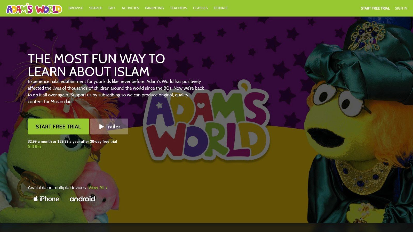Select GIFT in the navigation bar
The width and height of the screenshot is (413, 232).
pyautogui.click(x=112, y=8)
